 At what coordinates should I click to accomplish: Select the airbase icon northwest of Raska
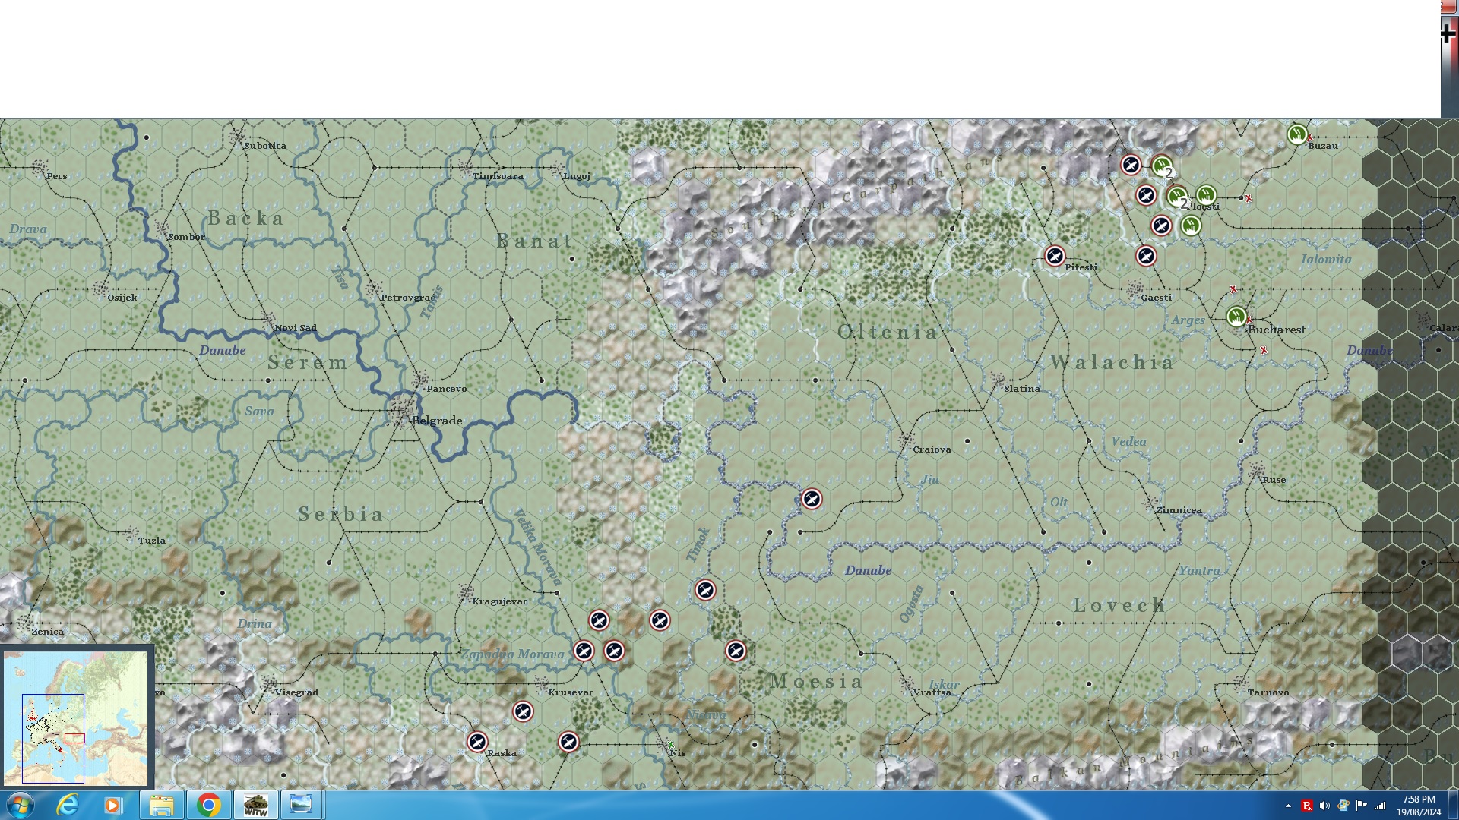pos(477,742)
